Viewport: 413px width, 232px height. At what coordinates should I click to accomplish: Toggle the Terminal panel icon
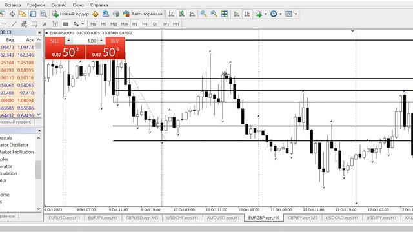coord(33,14)
